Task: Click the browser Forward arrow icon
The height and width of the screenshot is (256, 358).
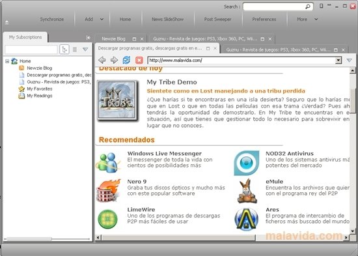Action: (x=114, y=60)
